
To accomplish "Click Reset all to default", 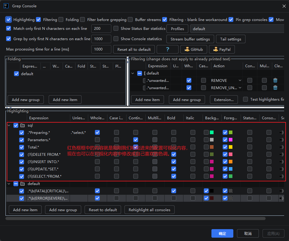I will (134, 49).
